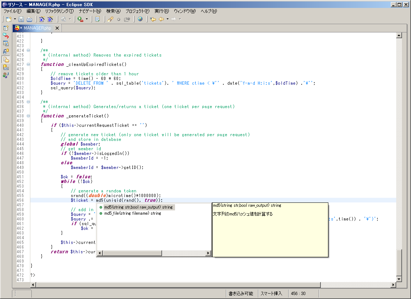The height and width of the screenshot is (299, 411).
Task: Click the green Run external tools icon
Action: pyautogui.click(x=80, y=19)
